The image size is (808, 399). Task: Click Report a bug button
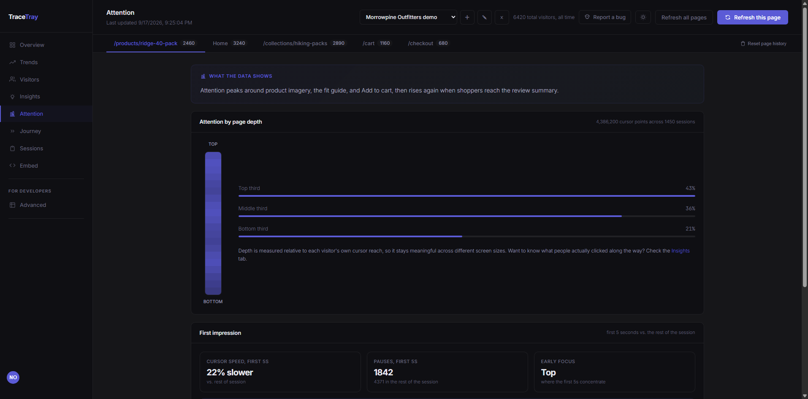605,17
